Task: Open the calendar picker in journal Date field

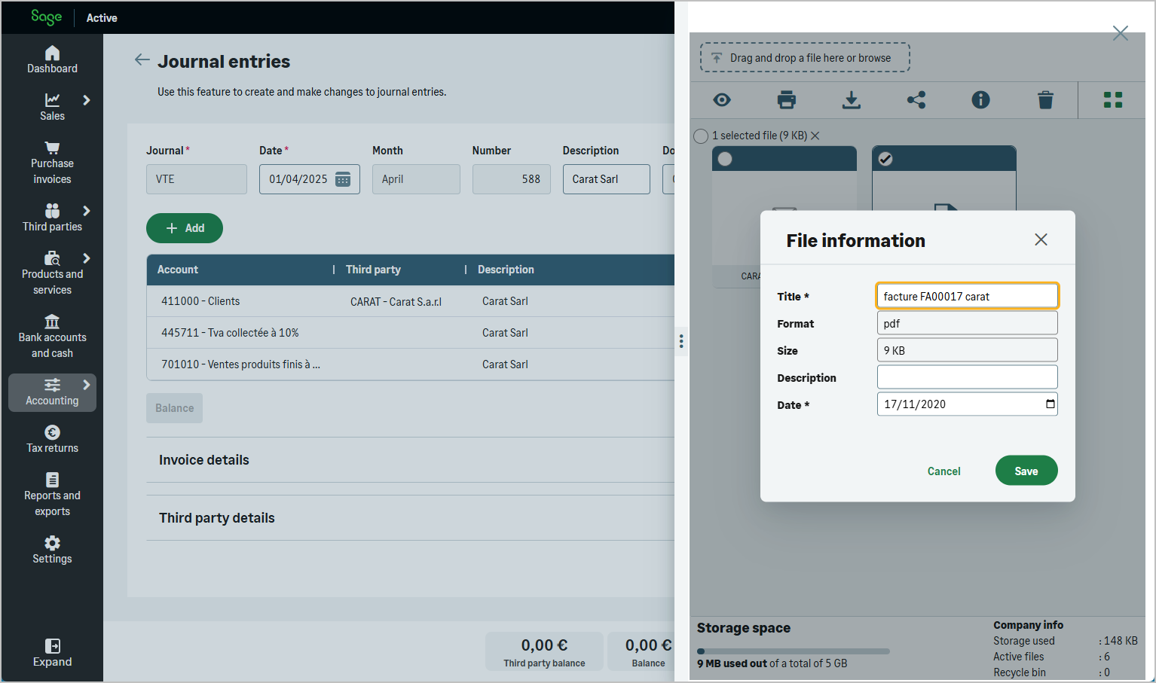Action: pos(343,179)
